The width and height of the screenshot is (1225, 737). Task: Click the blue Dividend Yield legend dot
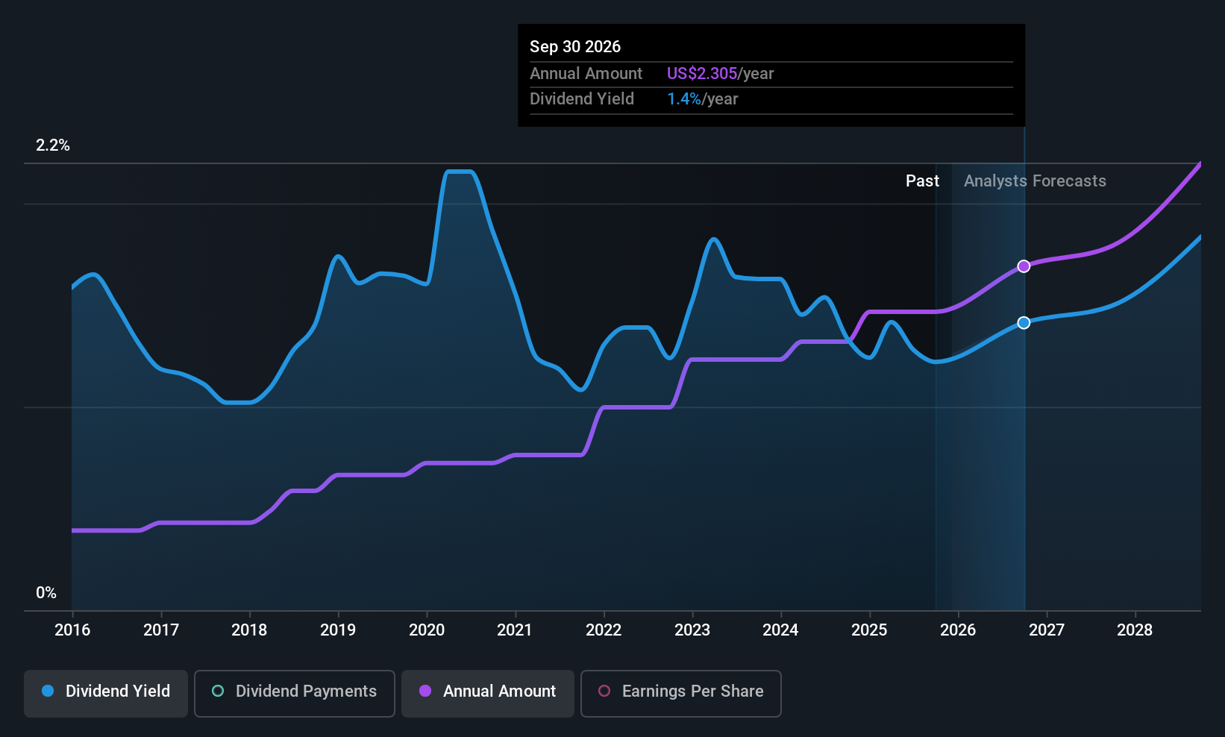(x=48, y=691)
